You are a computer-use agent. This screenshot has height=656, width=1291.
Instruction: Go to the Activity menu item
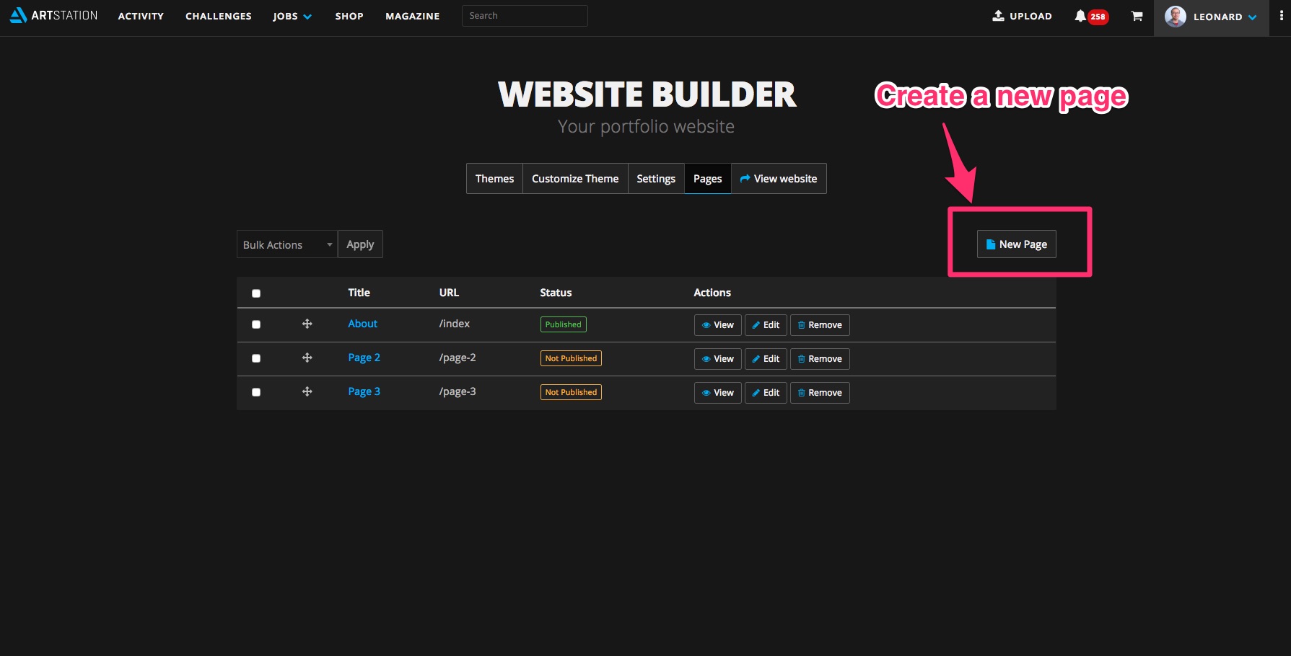141,16
